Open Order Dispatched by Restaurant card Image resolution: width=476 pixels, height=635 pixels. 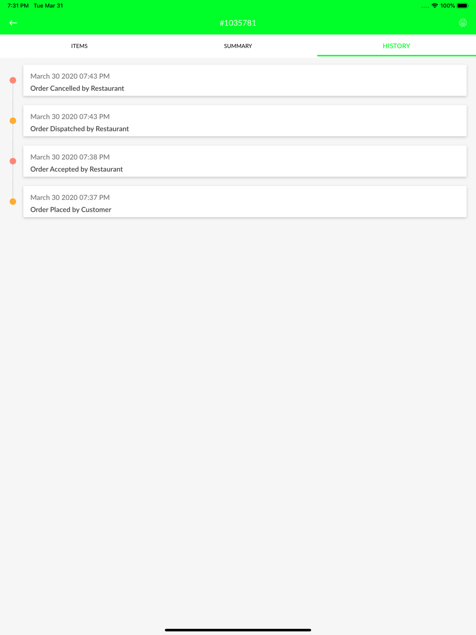pos(245,121)
